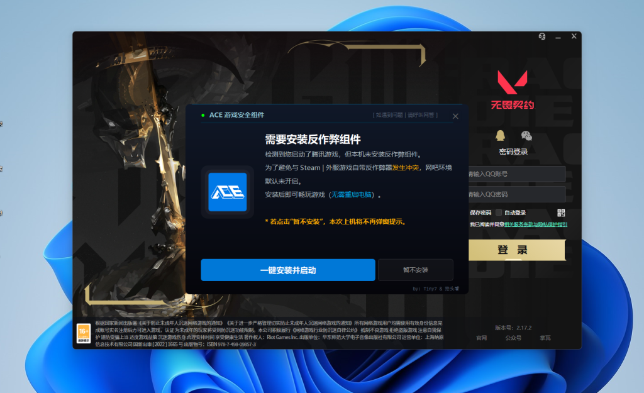Open the 官网 link in footer
The image size is (644, 393).
pyautogui.click(x=482, y=338)
